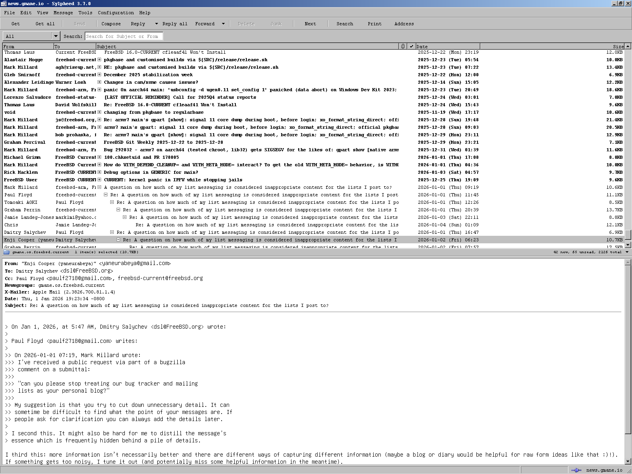
Task: Open the Tools menu
Action: click(x=85, y=13)
